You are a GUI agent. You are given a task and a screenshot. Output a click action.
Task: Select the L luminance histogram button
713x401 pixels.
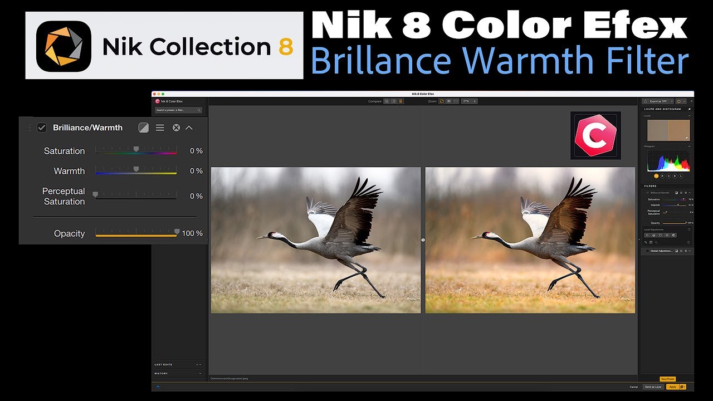(681, 176)
